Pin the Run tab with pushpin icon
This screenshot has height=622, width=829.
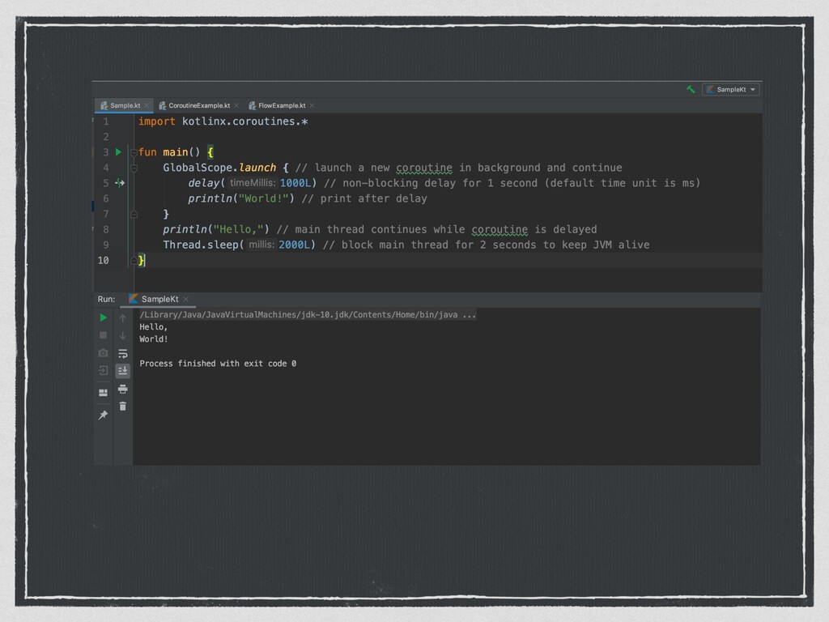(103, 415)
